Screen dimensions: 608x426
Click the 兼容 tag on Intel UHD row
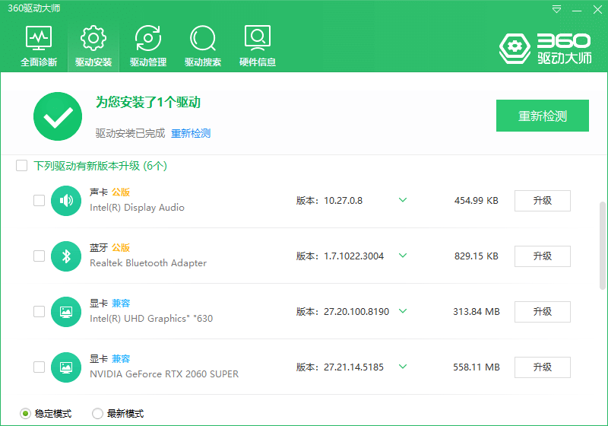(121, 303)
